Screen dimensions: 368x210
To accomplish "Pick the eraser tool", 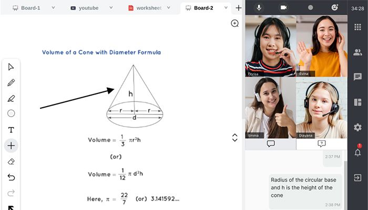I will click(x=11, y=162).
